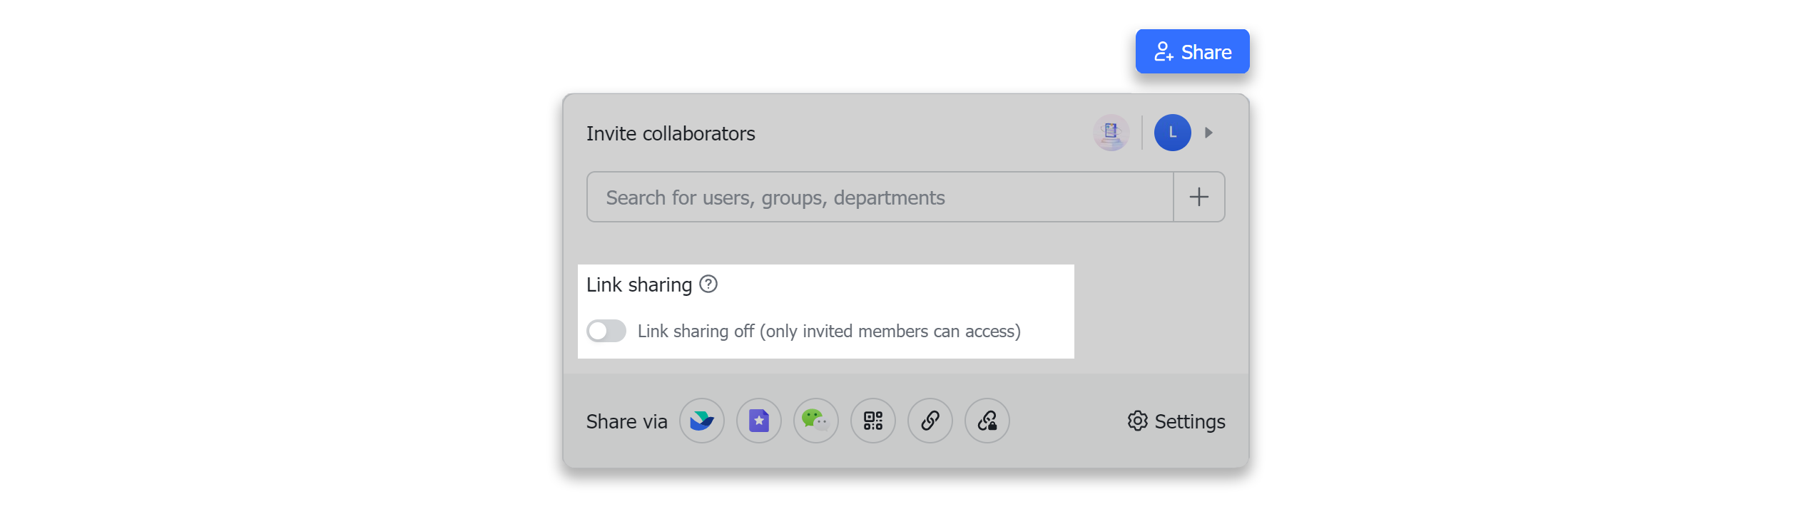Viewport: 1812px width, 519px height.
Task: Click the blue "L" collaborator avatar
Action: pos(1173,133)
